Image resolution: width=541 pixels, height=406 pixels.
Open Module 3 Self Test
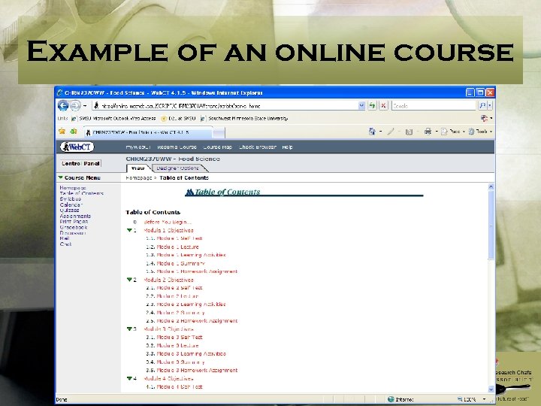pyautogui.click(x=180, y=338)
